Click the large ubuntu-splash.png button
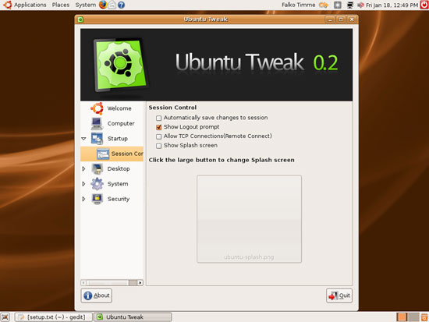This screenshot has height=322, width=429. 250,219
